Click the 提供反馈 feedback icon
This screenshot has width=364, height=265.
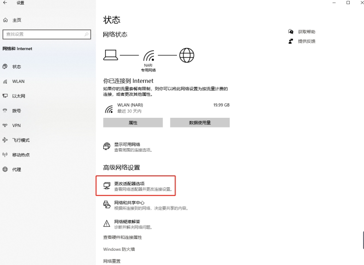coord(291,41)
